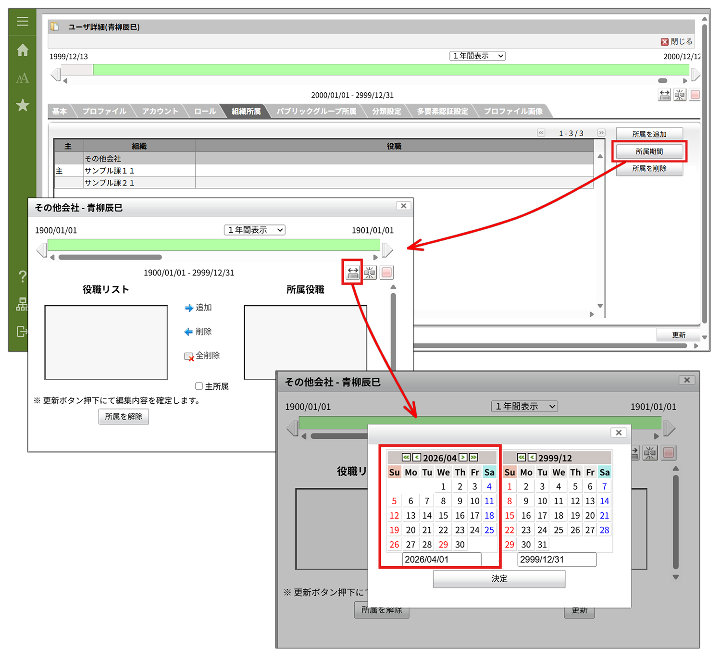Select the 分類設定 tab

click(x=386, y=111)
